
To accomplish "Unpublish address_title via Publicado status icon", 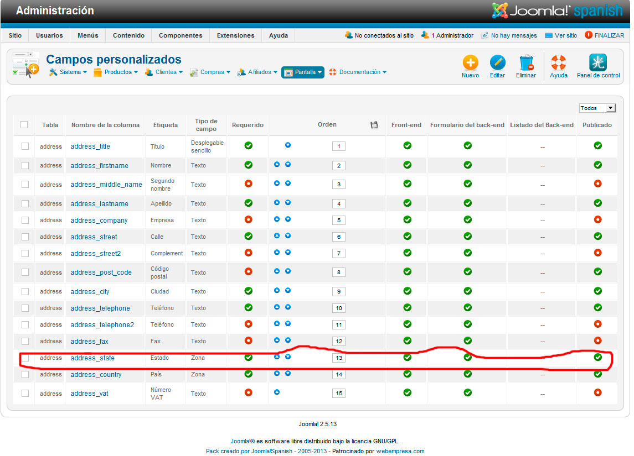I will [597, 145].
